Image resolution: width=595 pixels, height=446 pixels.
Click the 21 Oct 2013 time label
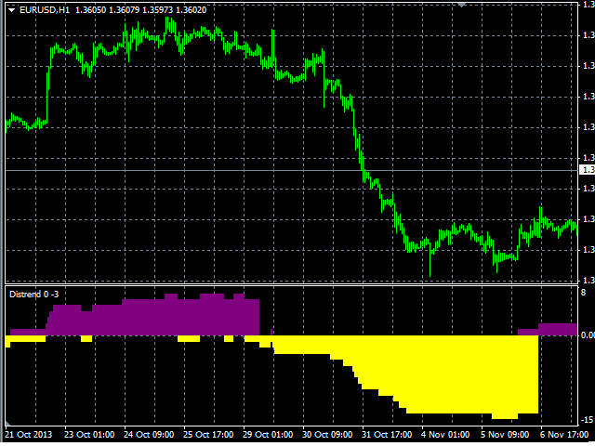(x=29, y=435)
